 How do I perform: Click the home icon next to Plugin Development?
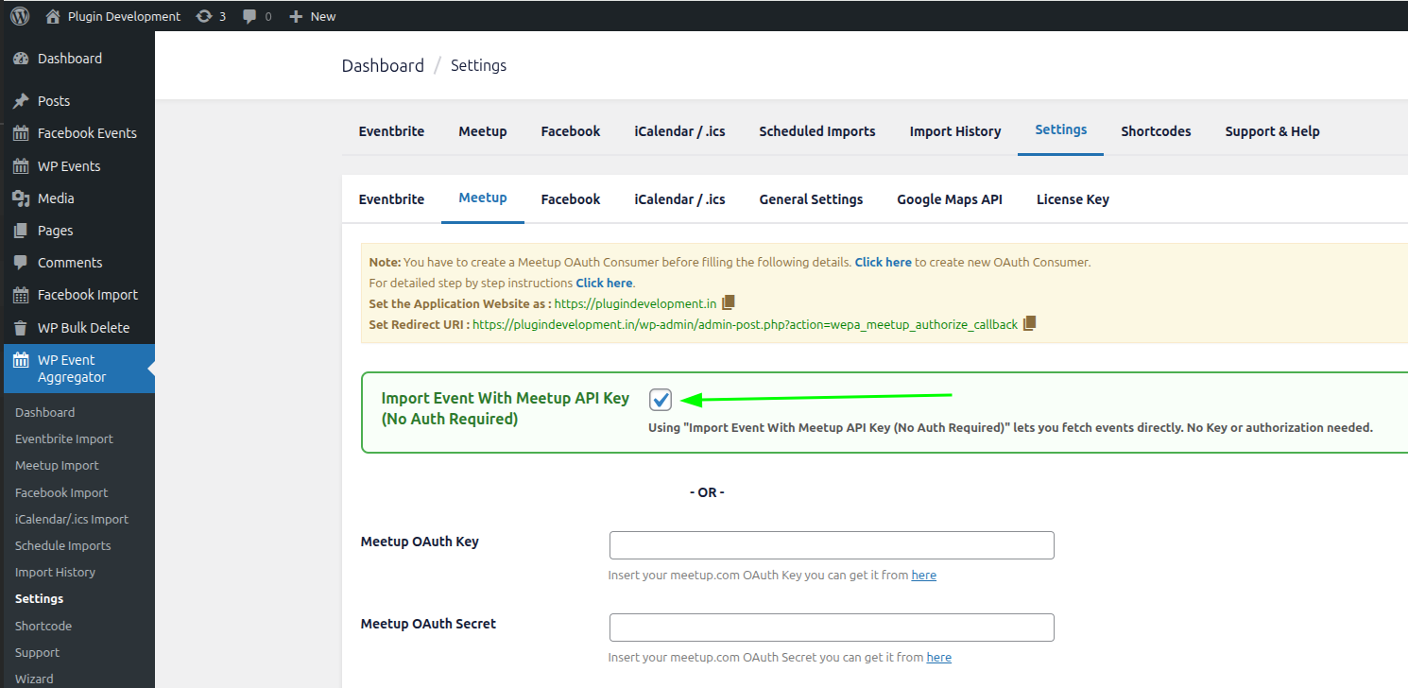pos(52,15)
